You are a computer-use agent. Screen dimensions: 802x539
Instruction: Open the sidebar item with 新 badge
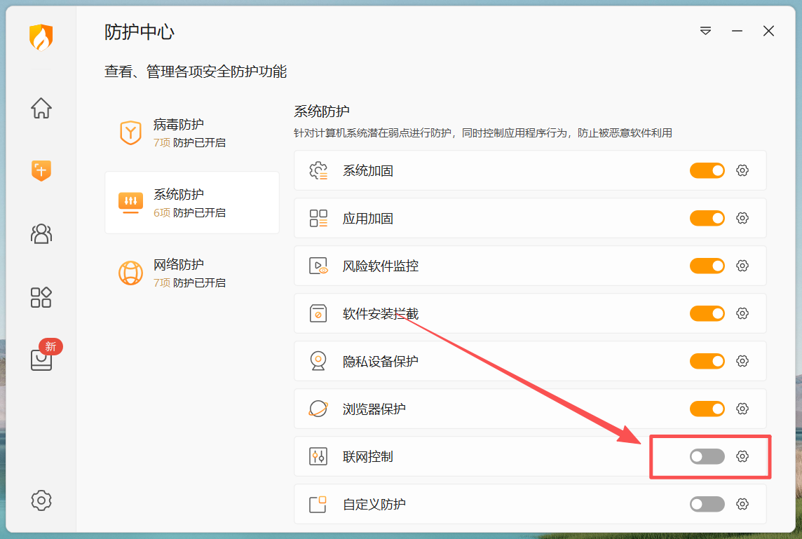[41, 358]
